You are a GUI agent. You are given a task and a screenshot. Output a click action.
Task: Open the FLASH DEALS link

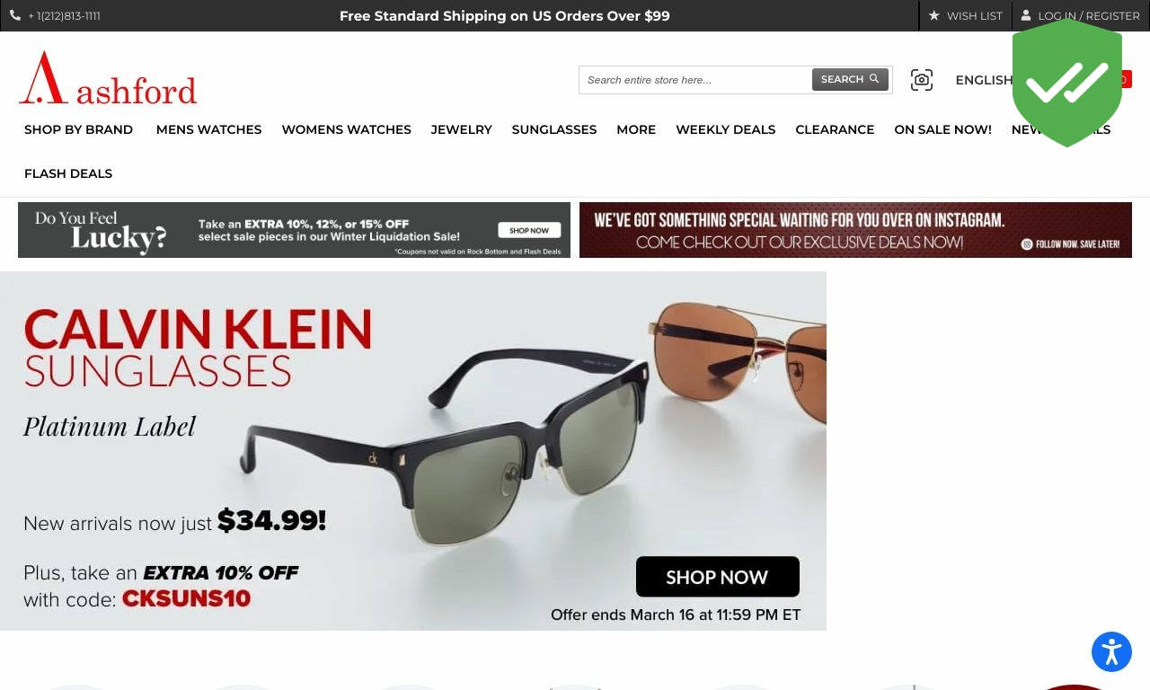pyautogui.click(x=68, y=173)
